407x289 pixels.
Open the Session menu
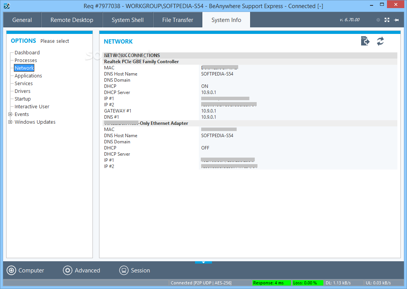(135, 271)
